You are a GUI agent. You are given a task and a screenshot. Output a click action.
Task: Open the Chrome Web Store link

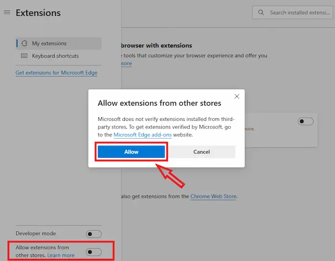point(213,196)
